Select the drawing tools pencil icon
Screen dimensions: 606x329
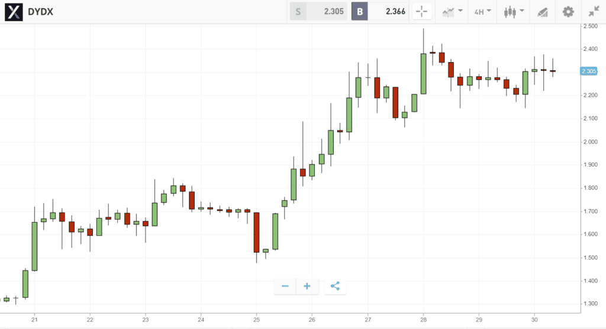tap(543, 12)
